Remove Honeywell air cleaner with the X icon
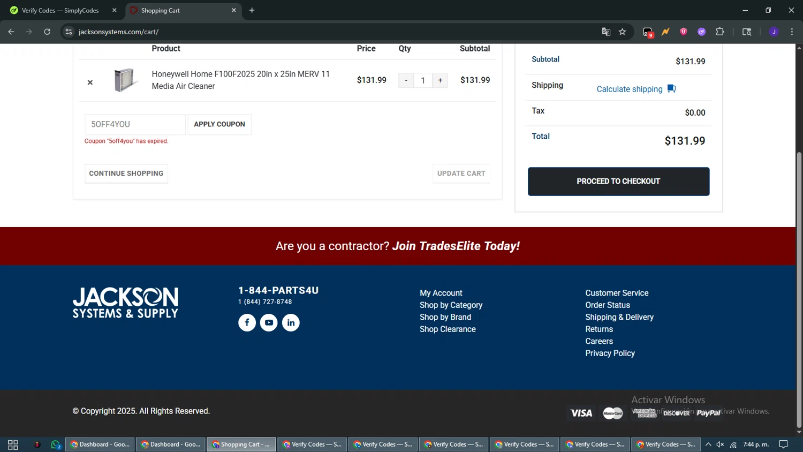 pos(90,82)
